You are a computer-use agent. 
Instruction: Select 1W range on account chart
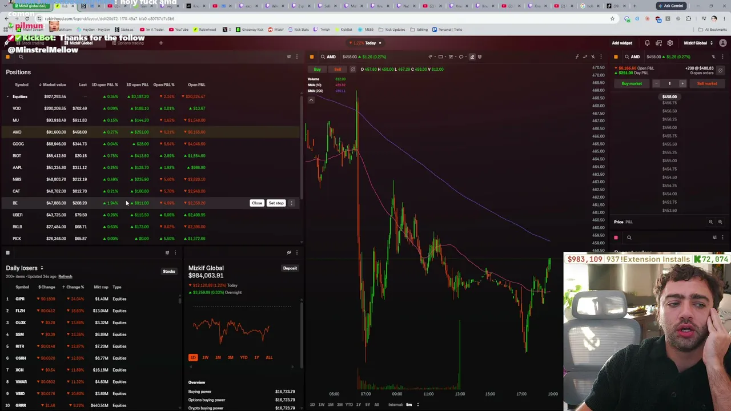[205, 357]
